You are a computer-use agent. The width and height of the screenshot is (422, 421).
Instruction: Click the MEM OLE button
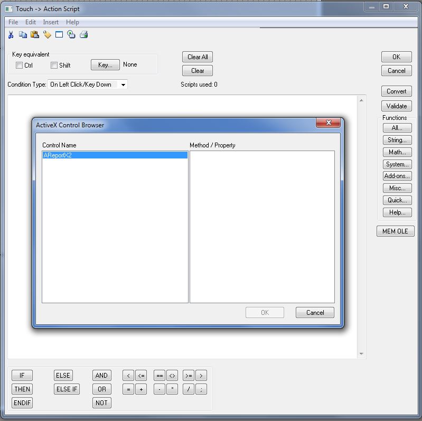point(395,231)
